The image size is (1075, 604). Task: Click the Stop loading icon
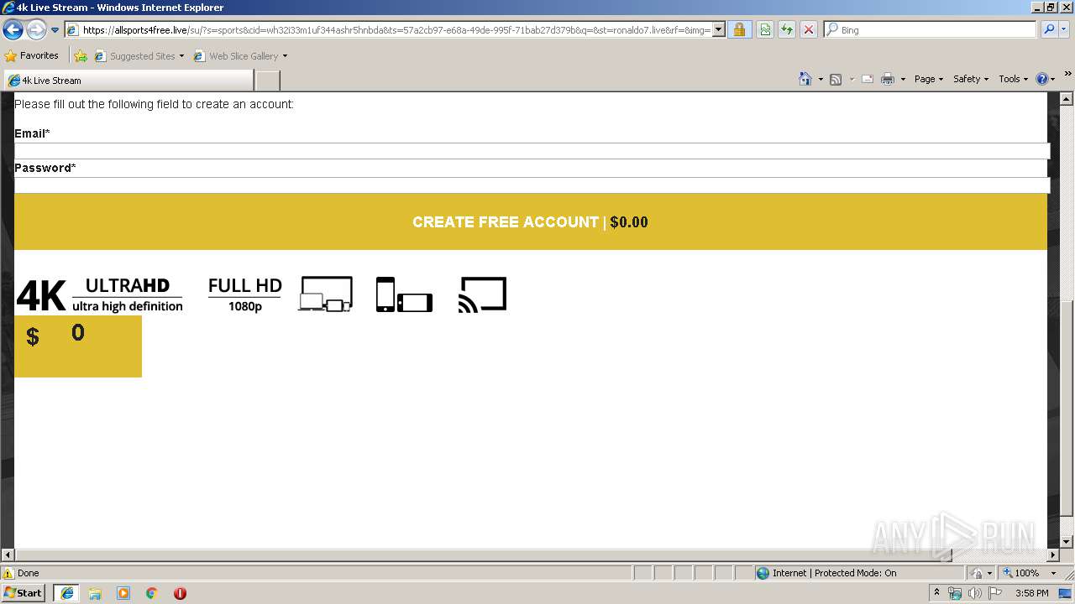[809, 30]
